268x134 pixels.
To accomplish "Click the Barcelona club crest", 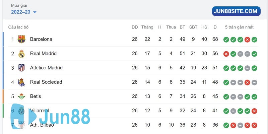I will click(x=21, y=39).
